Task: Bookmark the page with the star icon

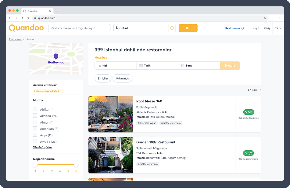Action: point(265,18)
